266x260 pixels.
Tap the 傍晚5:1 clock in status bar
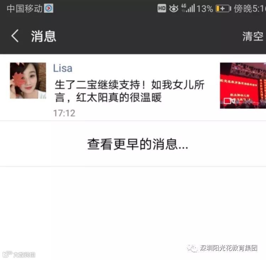250,8
